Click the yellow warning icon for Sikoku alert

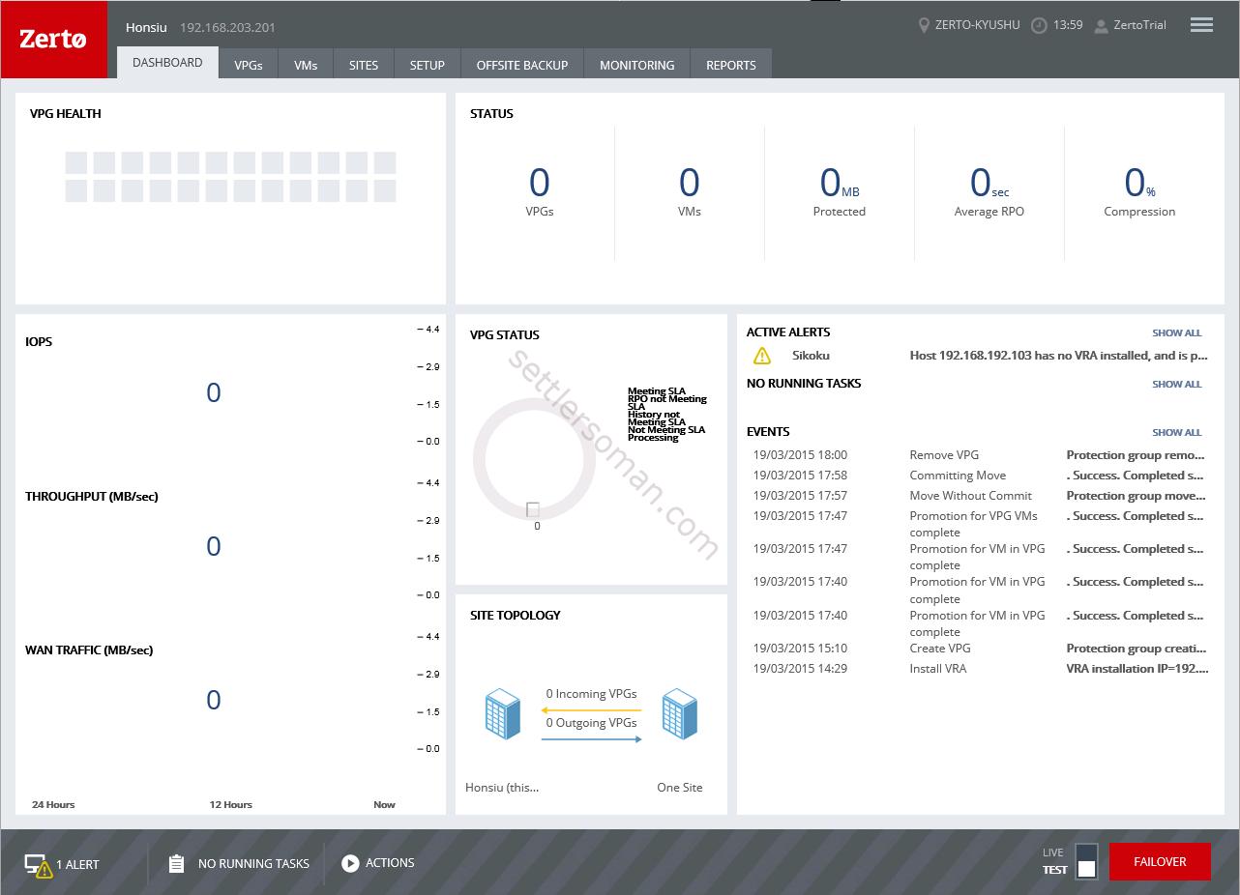(762, 356)
